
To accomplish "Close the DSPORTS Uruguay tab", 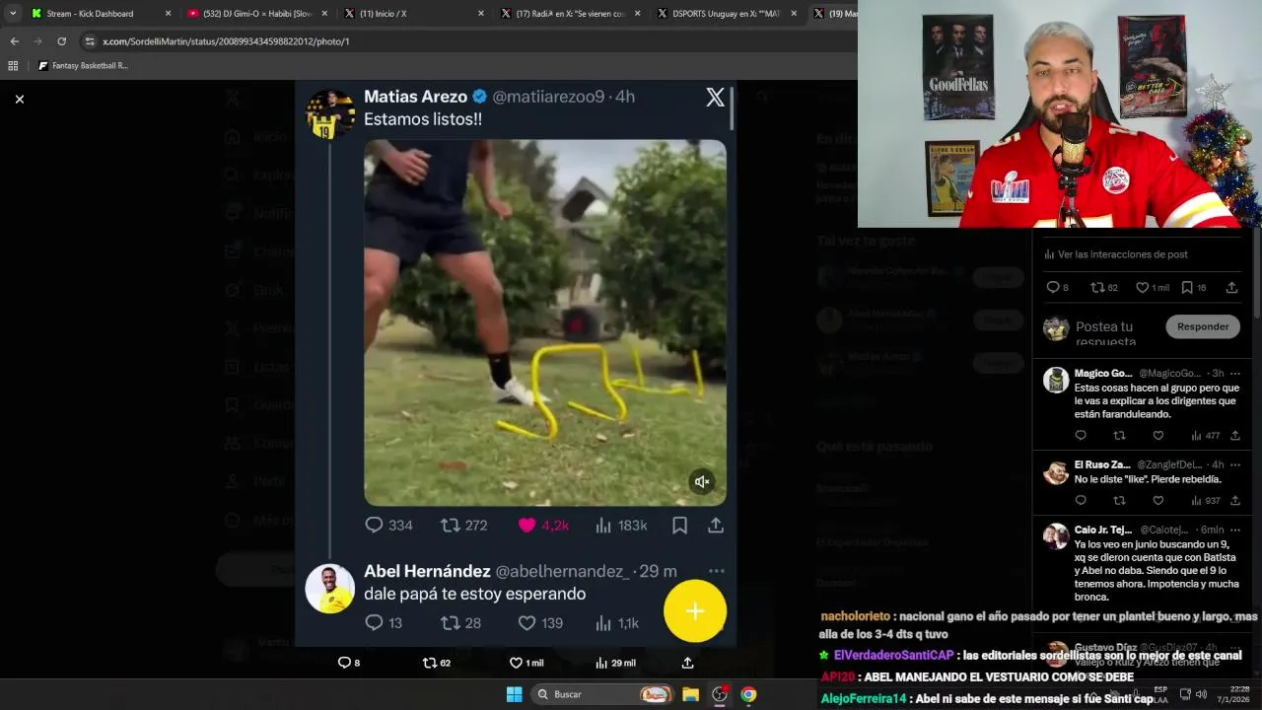I will pyautogui.click(x=795, y=14).
